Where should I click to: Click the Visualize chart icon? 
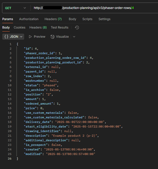[52, 37]
